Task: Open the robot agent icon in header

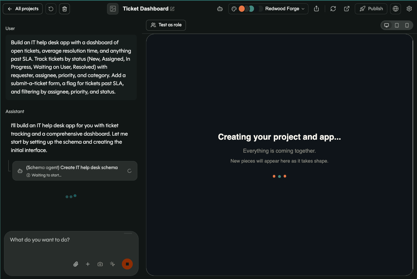Action: [x=220, y=9]
